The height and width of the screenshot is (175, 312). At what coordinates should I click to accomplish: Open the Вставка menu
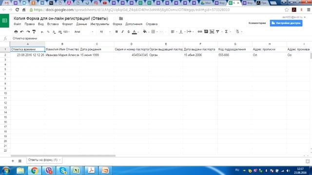pyautogui.click(x=53, y=24)
